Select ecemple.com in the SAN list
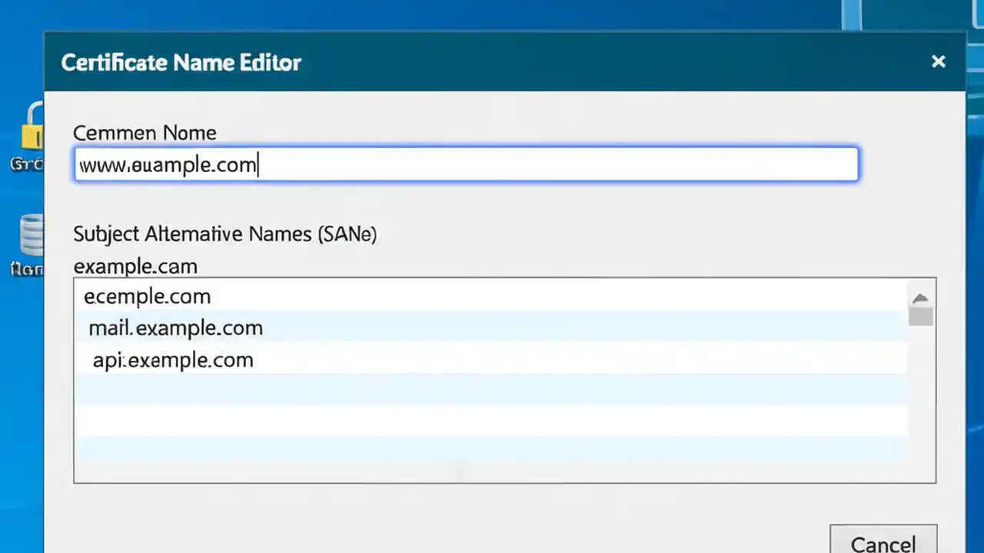The image size is (984, 553). pos(148,296)
